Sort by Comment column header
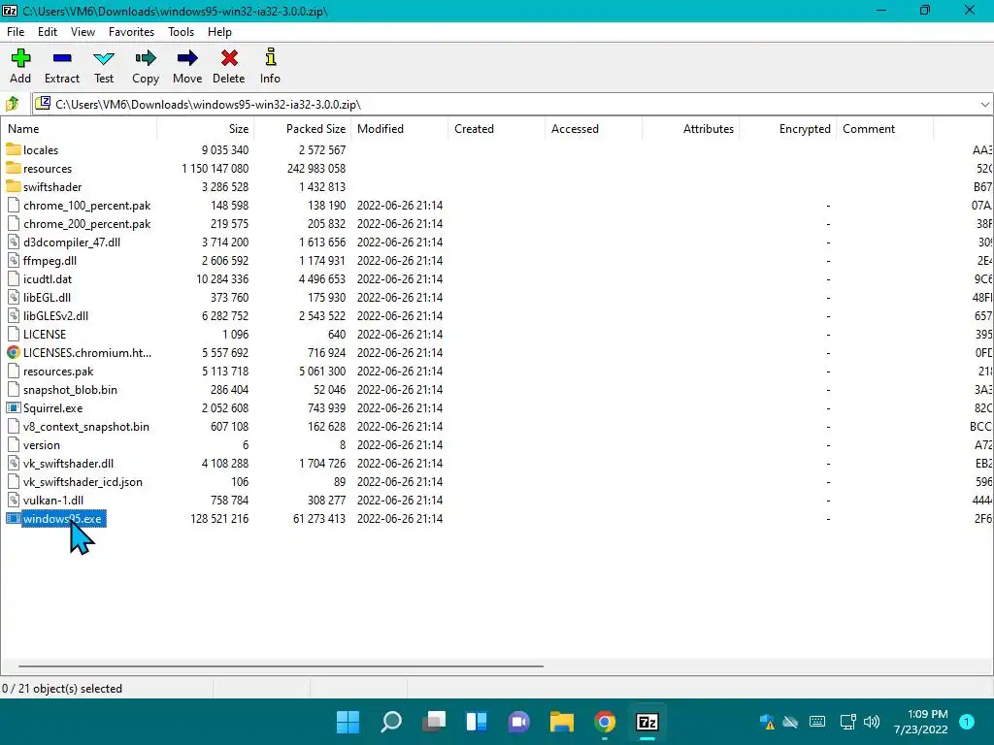 [x=884, y=129]
